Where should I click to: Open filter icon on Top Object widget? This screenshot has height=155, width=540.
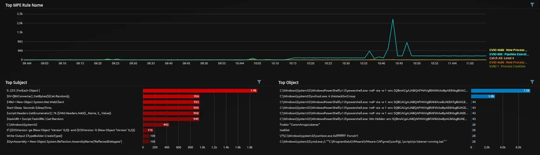[x=532, y=82]
